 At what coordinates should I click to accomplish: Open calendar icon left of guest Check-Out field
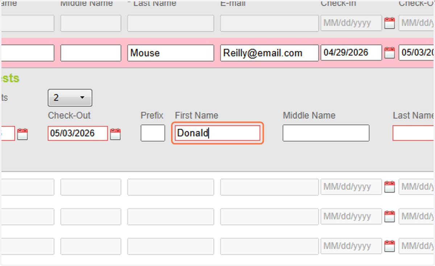coord(22,134)
